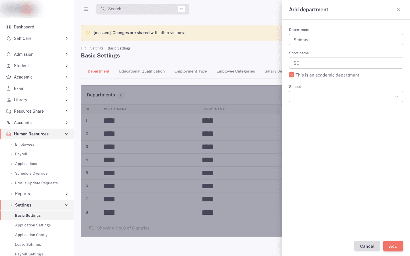Open the HR breadcrumb link

point(83,48)
